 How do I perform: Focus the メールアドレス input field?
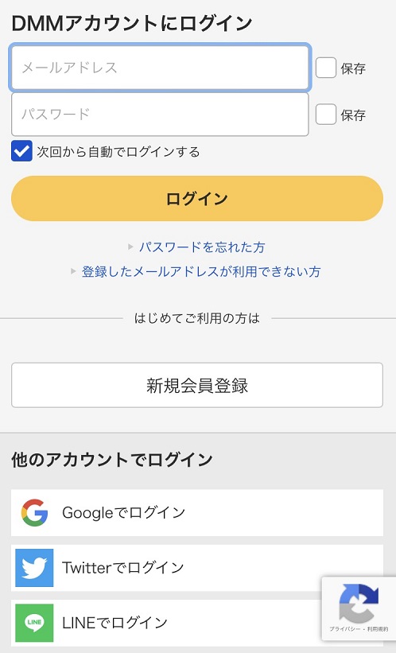point(160,68)
